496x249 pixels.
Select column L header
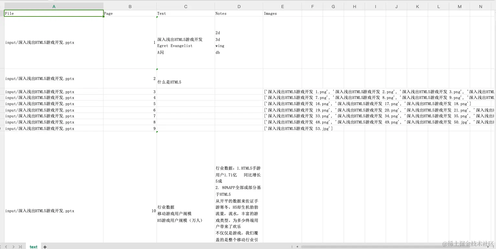(x=438, y=6)
